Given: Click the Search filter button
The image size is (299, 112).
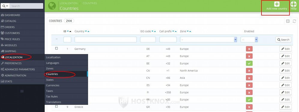Looking at the screenshot, I should coord(283,39).
